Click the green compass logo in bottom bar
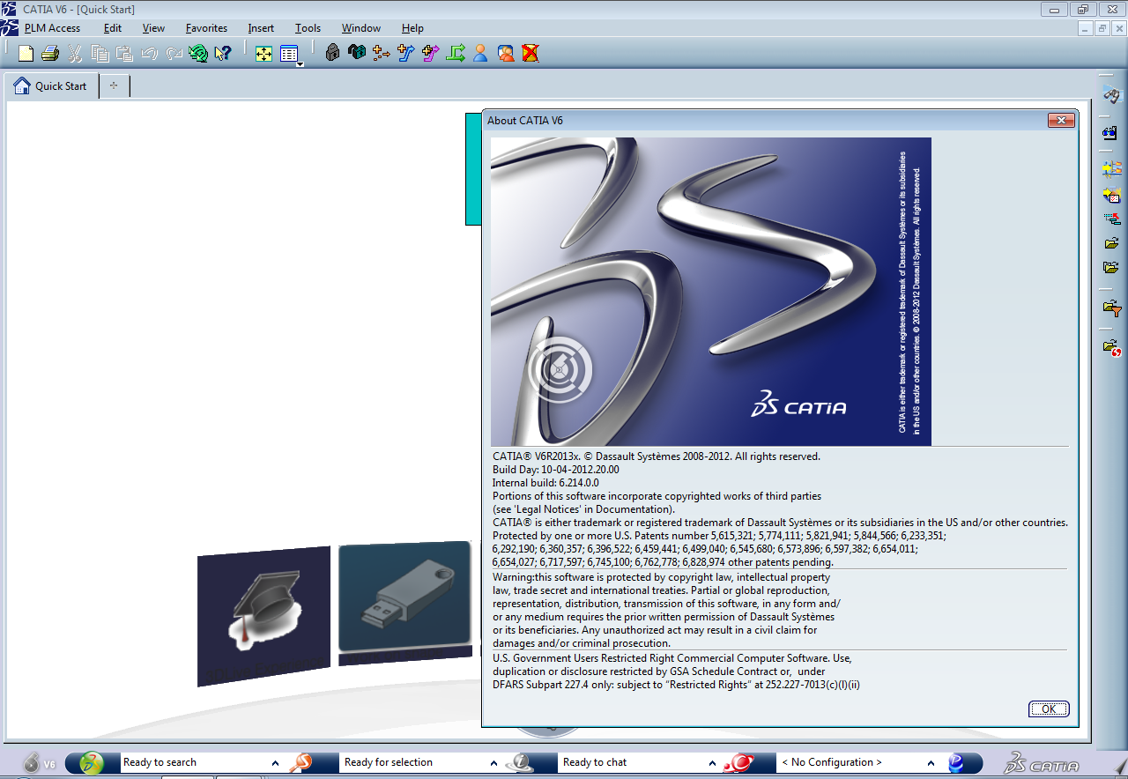1128x779 pixels. pos(92,762)
